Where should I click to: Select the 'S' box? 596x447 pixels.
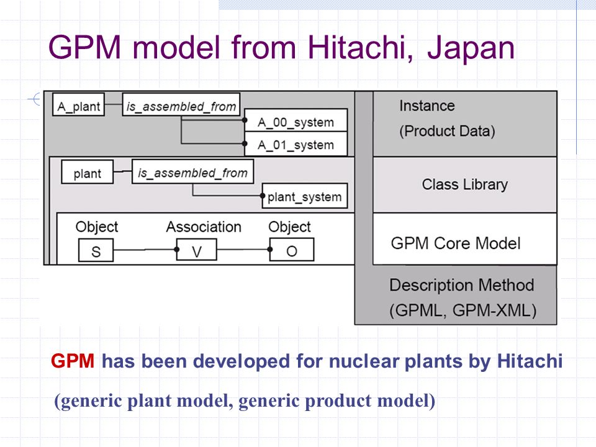pyautogui.click(x=96, y=250)
